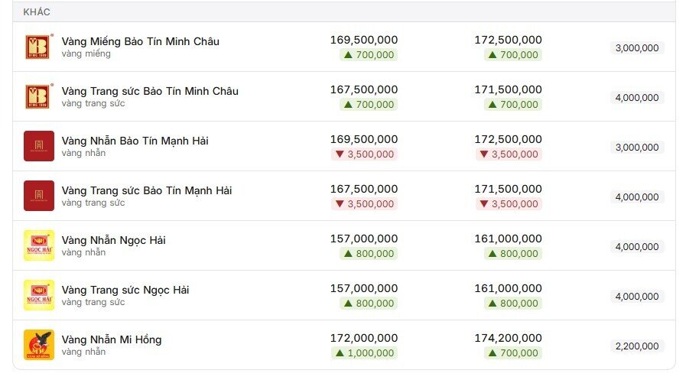Click the Bảo Tín Minh Châu logo beside Vàng Trang sức
The image size is (686, 380).
point(39,96)
